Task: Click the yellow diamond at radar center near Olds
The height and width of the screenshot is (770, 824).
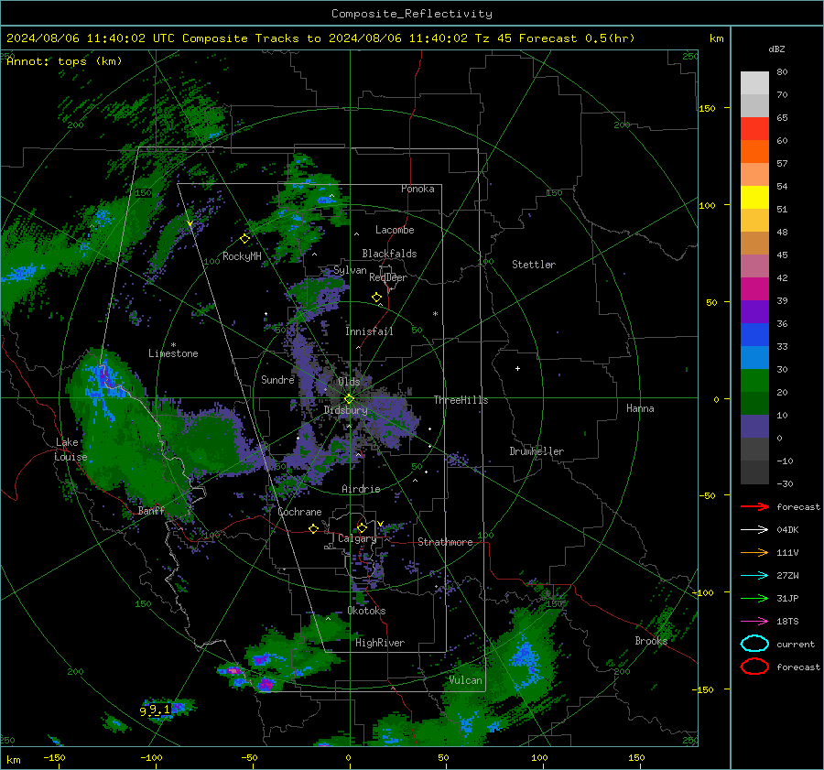Action: coord(349,399)
